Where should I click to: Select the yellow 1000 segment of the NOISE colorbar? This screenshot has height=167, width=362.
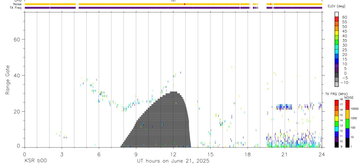coord(348,114)
